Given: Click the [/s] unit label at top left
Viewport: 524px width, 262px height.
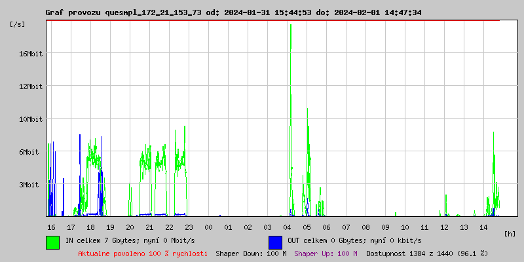Looking at the screenshot, I should click(x=18, y=24).
